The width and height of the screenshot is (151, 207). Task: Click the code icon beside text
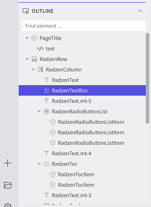tap(40, 48)
